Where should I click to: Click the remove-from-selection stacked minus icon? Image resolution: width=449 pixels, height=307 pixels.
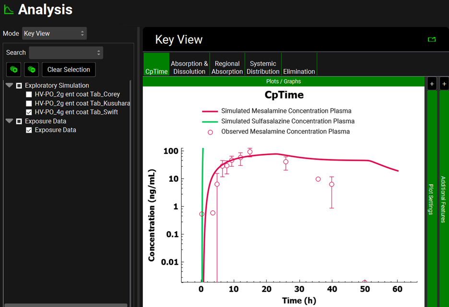tap(32, 70)
